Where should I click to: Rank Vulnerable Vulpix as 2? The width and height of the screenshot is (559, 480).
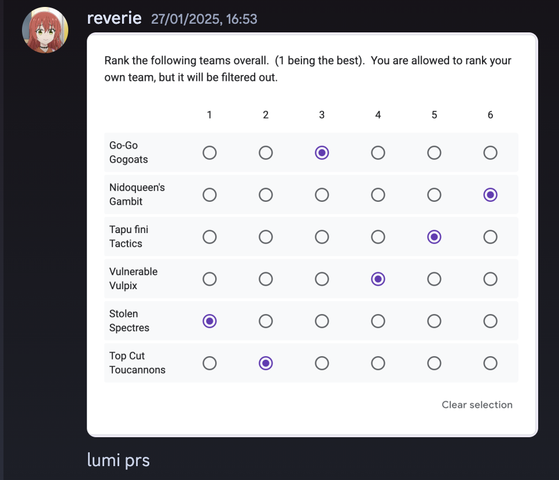[266, 279]
